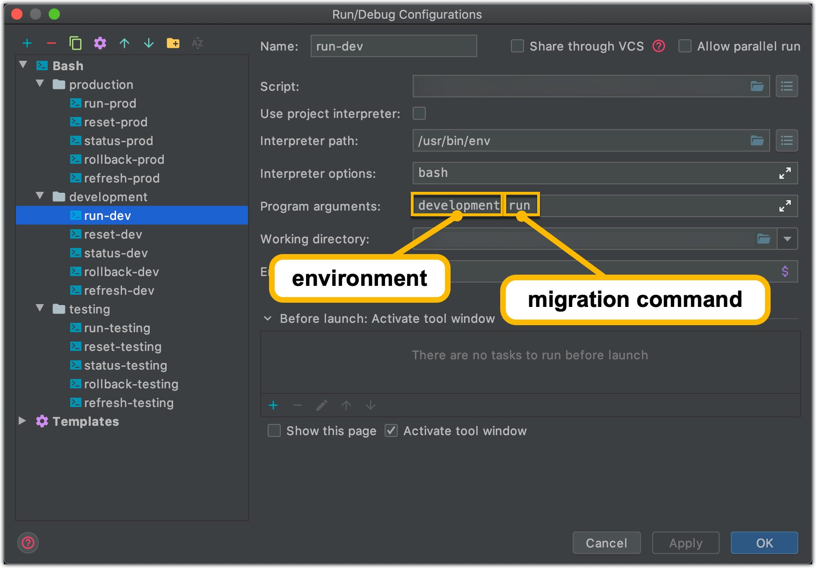Enable Share through VCS
The height and width of the screenshot is (568, 816).
(517, 46)
